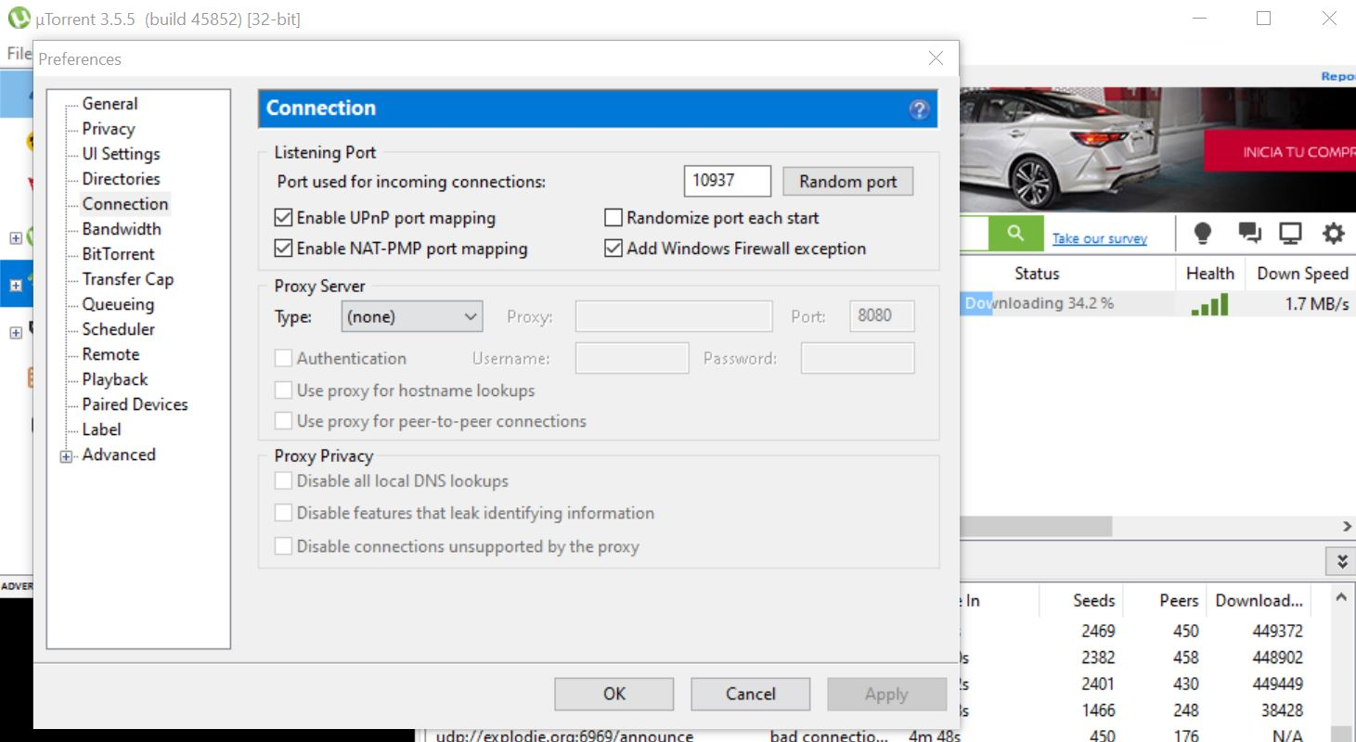This screenshot has height=742, width=1356.
Task: Open the proxy Type dropdown
Action: tap(412, 316)
